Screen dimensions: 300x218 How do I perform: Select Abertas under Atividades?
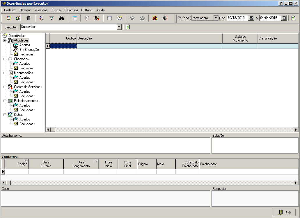click(x=25, y=45)
